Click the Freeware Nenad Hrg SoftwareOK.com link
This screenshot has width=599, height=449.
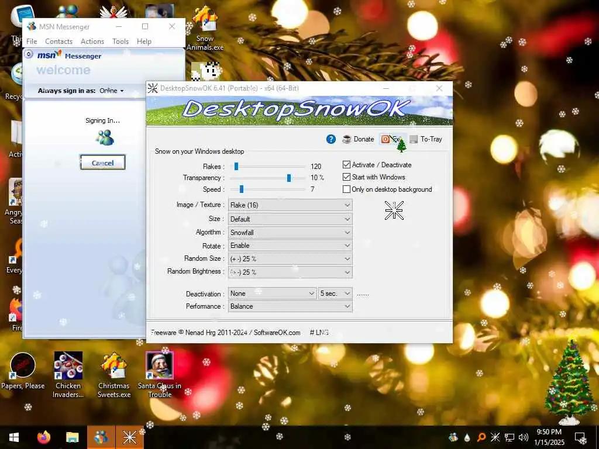225,333
